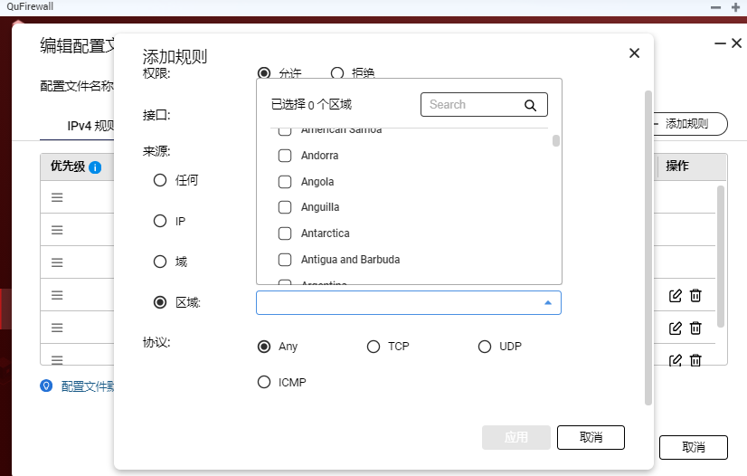The image size is (747, 476).
Task: Select the IP source radio button
Action: (x=160, y=221)
